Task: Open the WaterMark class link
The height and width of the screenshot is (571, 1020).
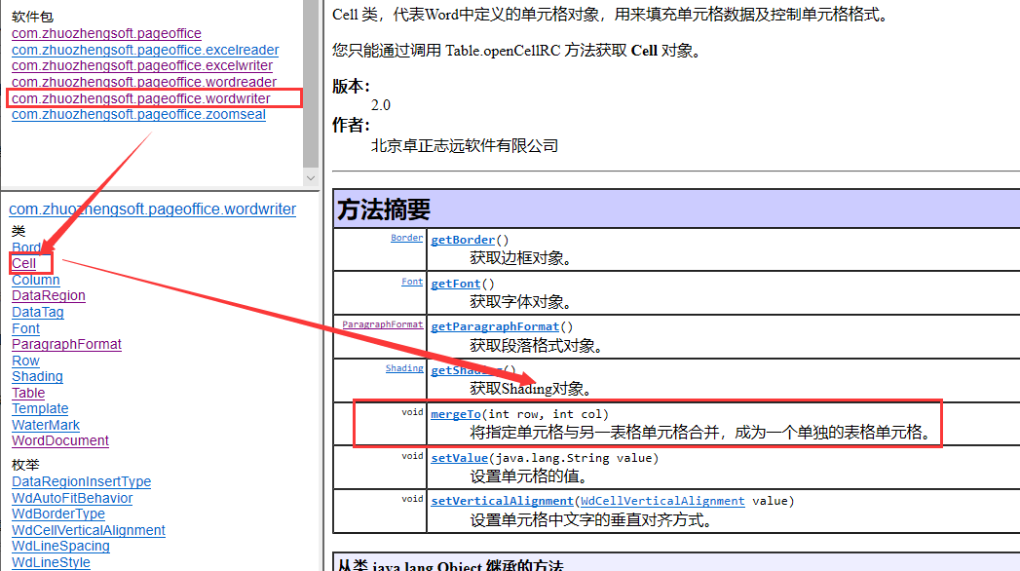Action: click(46, 425)
